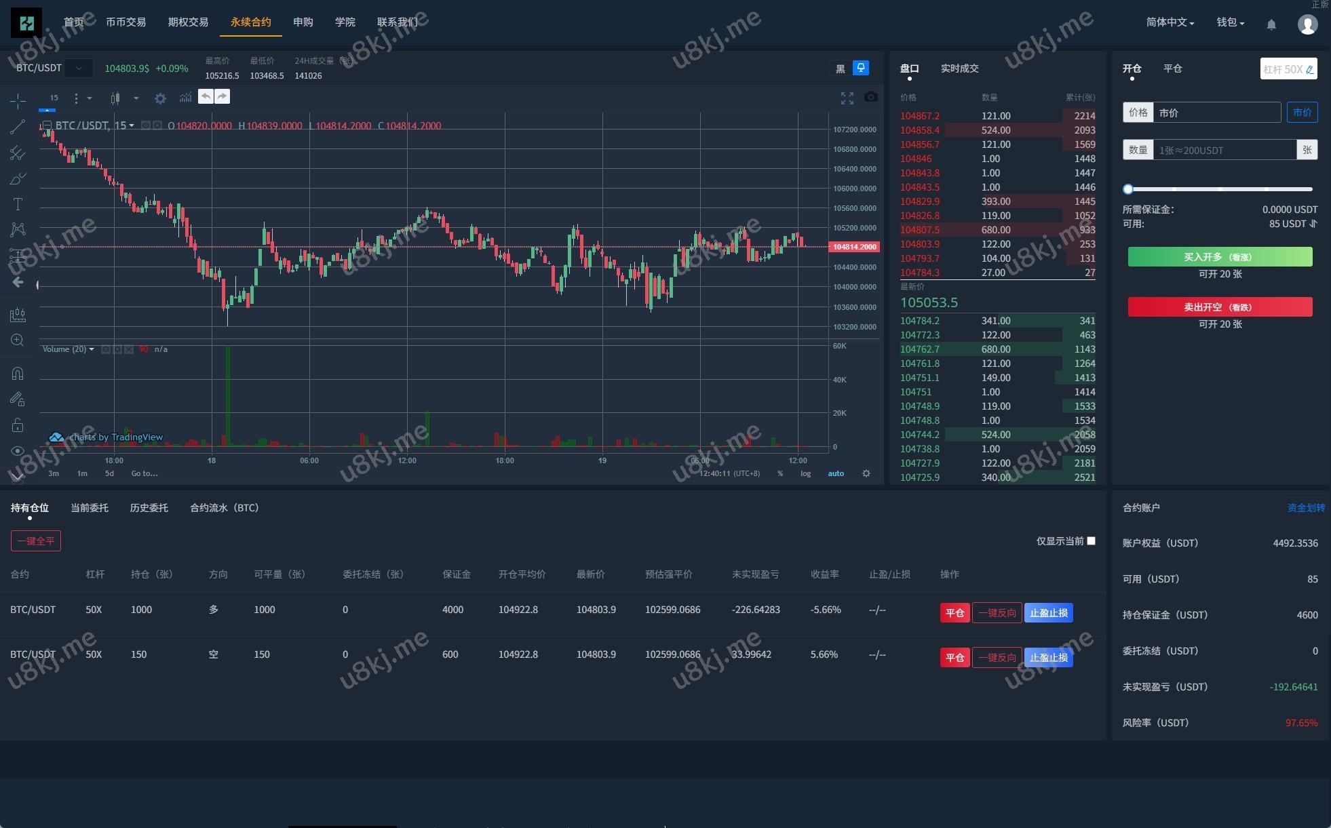Click the chart screenshot camera icon
This screenshot has height=828, width=1331.
coord(870,98)
